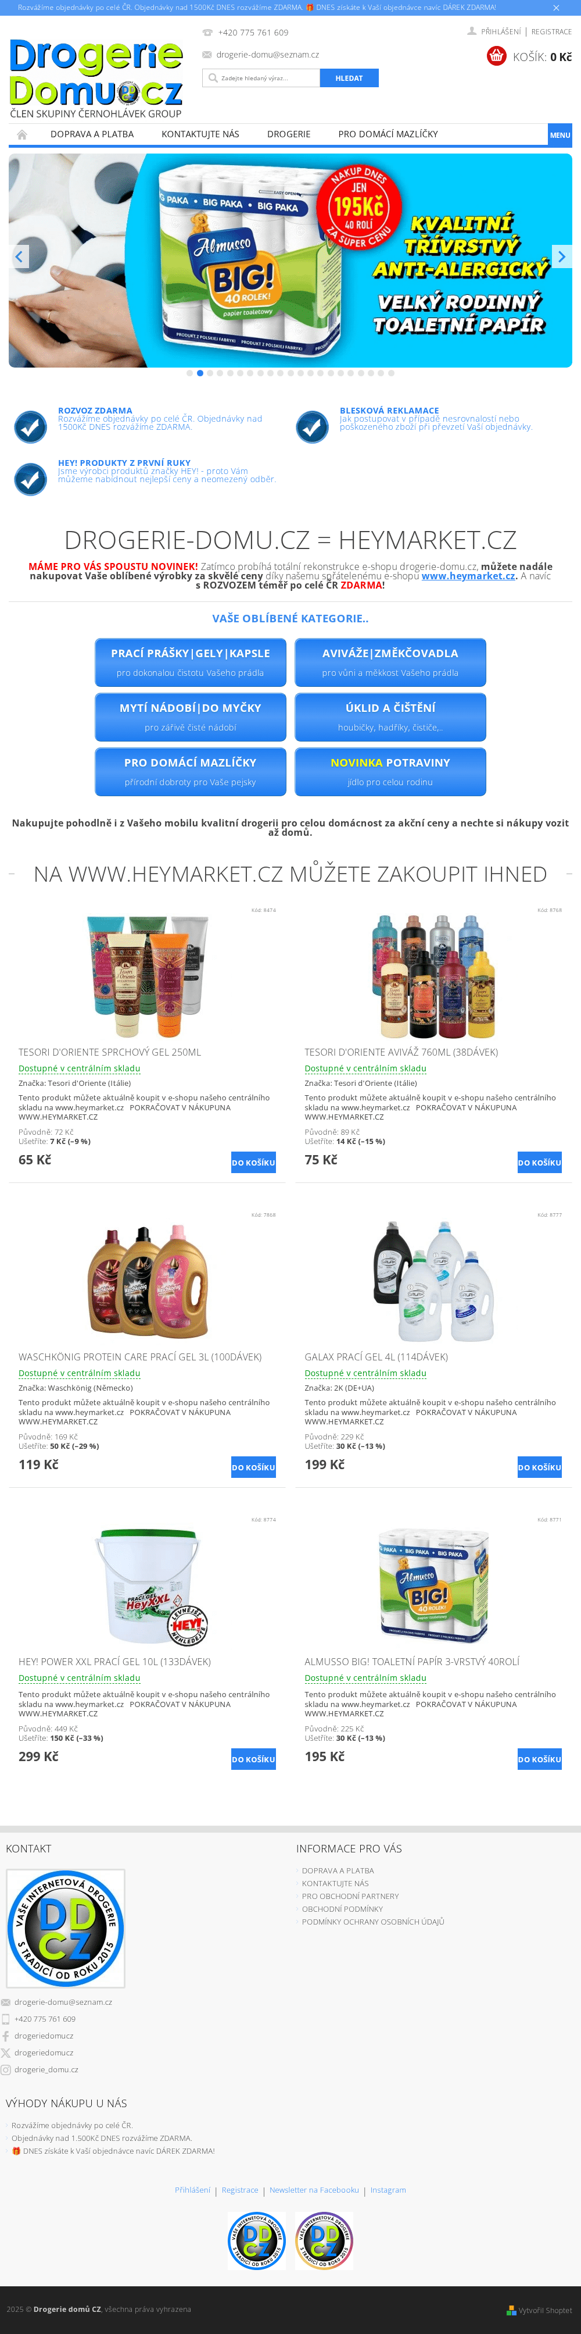Viewport: 581px width, 2334px height.
Task: Click the HLEDAT search button
Action: coord(349,78)
